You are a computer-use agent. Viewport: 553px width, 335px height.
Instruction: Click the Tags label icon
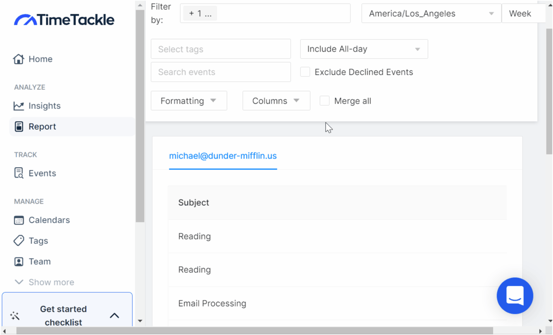pos(19,241)
